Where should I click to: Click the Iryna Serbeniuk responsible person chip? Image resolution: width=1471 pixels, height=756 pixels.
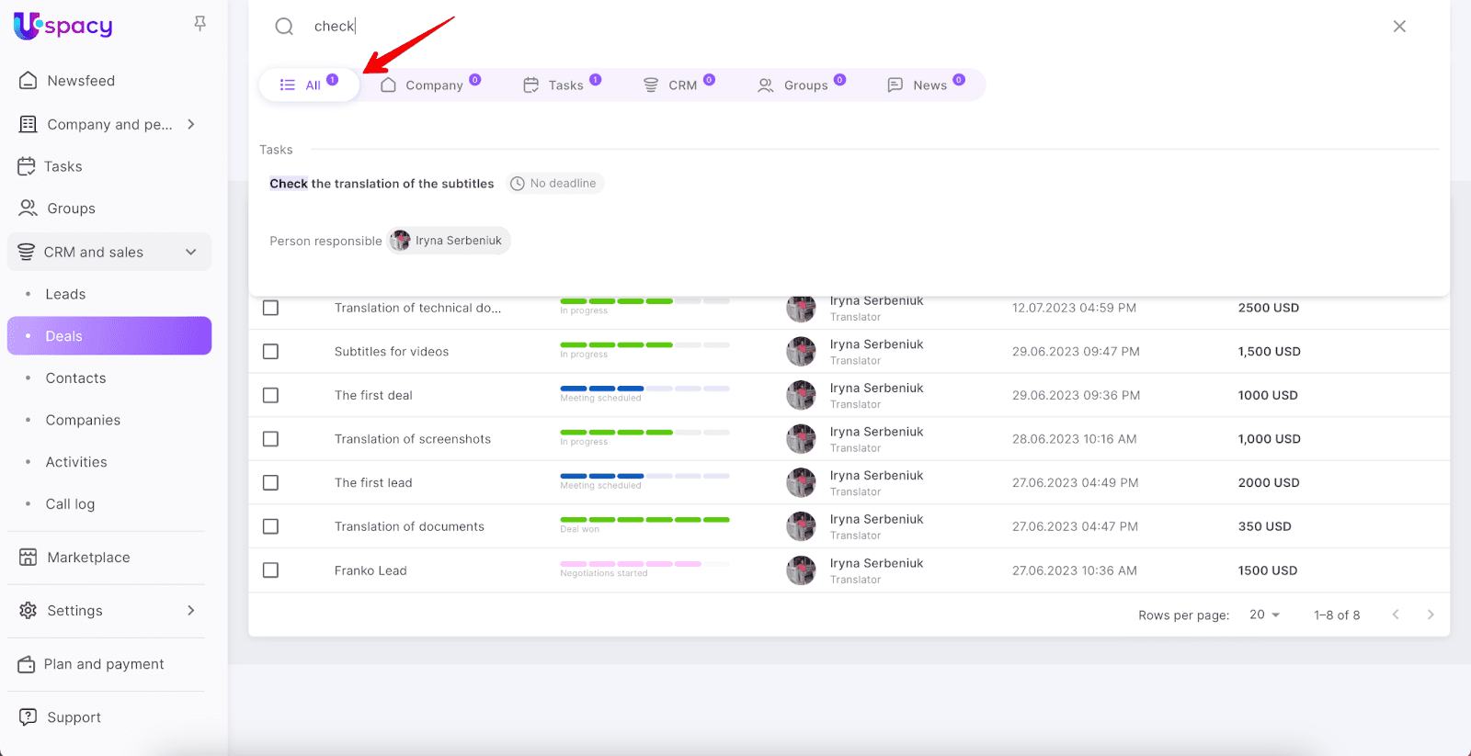[449, 241]
